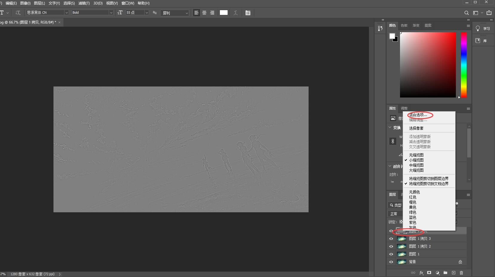Image resolution: width=495 pixels, height=277 pixels.
Task: Click the link layers icon
Action: pos(413,273)
